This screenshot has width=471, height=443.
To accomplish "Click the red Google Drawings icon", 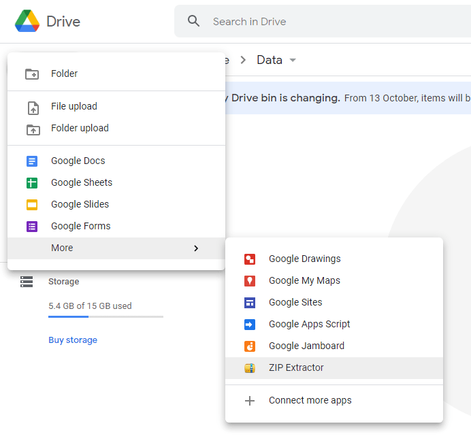I will pos(250,259).
